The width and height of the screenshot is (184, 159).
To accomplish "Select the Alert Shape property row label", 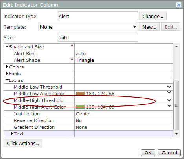I will tap(27, 60).
